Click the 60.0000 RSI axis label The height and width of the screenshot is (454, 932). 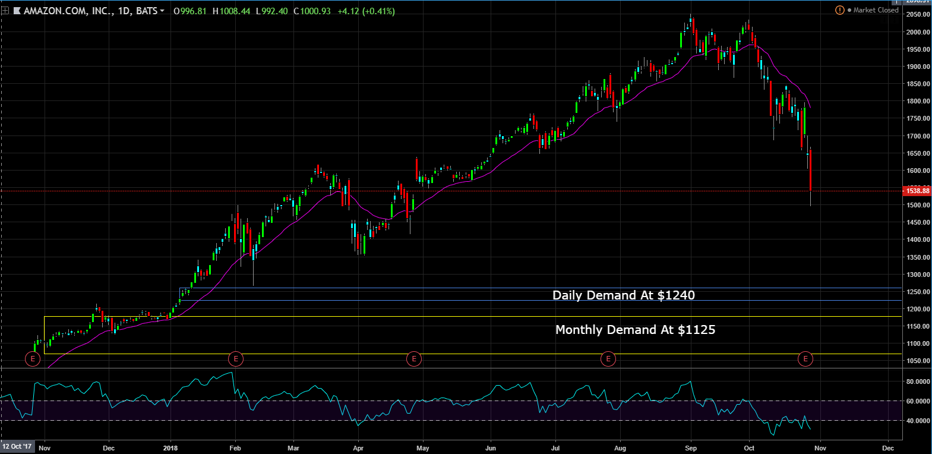pyautogui.click(x=918, y=401)
